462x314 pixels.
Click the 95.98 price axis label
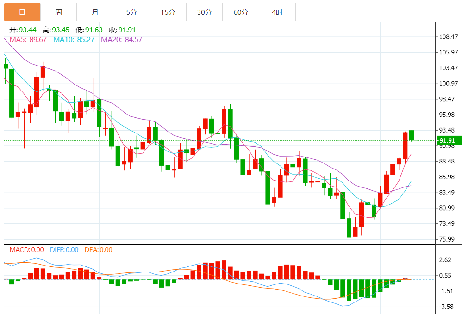pyautogui.click(x=447, y=115)
